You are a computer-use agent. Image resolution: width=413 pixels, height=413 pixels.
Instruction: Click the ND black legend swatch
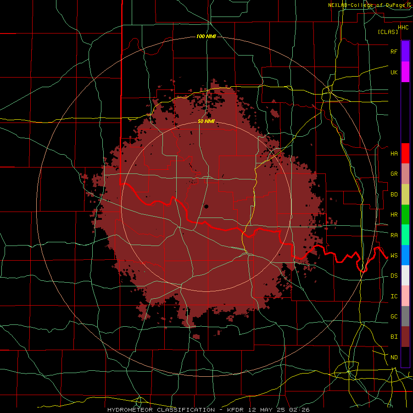[x=405, y=357]
